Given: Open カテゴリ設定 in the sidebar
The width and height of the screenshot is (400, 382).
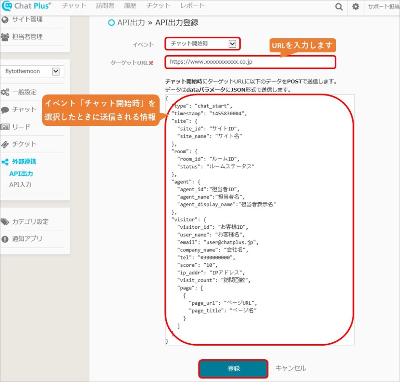Looking at the screenshot, I should click(x=30, y=222).
